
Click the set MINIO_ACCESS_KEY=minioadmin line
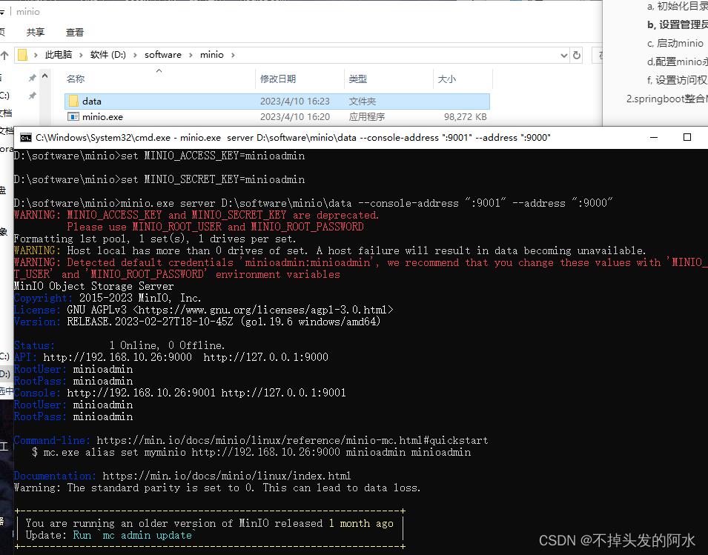point(159,156)
